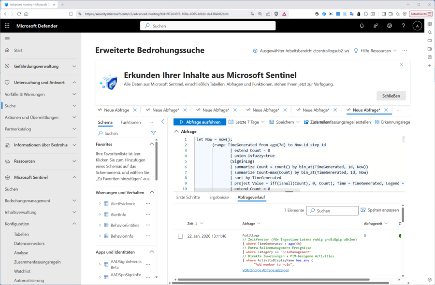435x285 pixels.
Task: Close the Sentinel banner with X
Action: pos(401,64)
